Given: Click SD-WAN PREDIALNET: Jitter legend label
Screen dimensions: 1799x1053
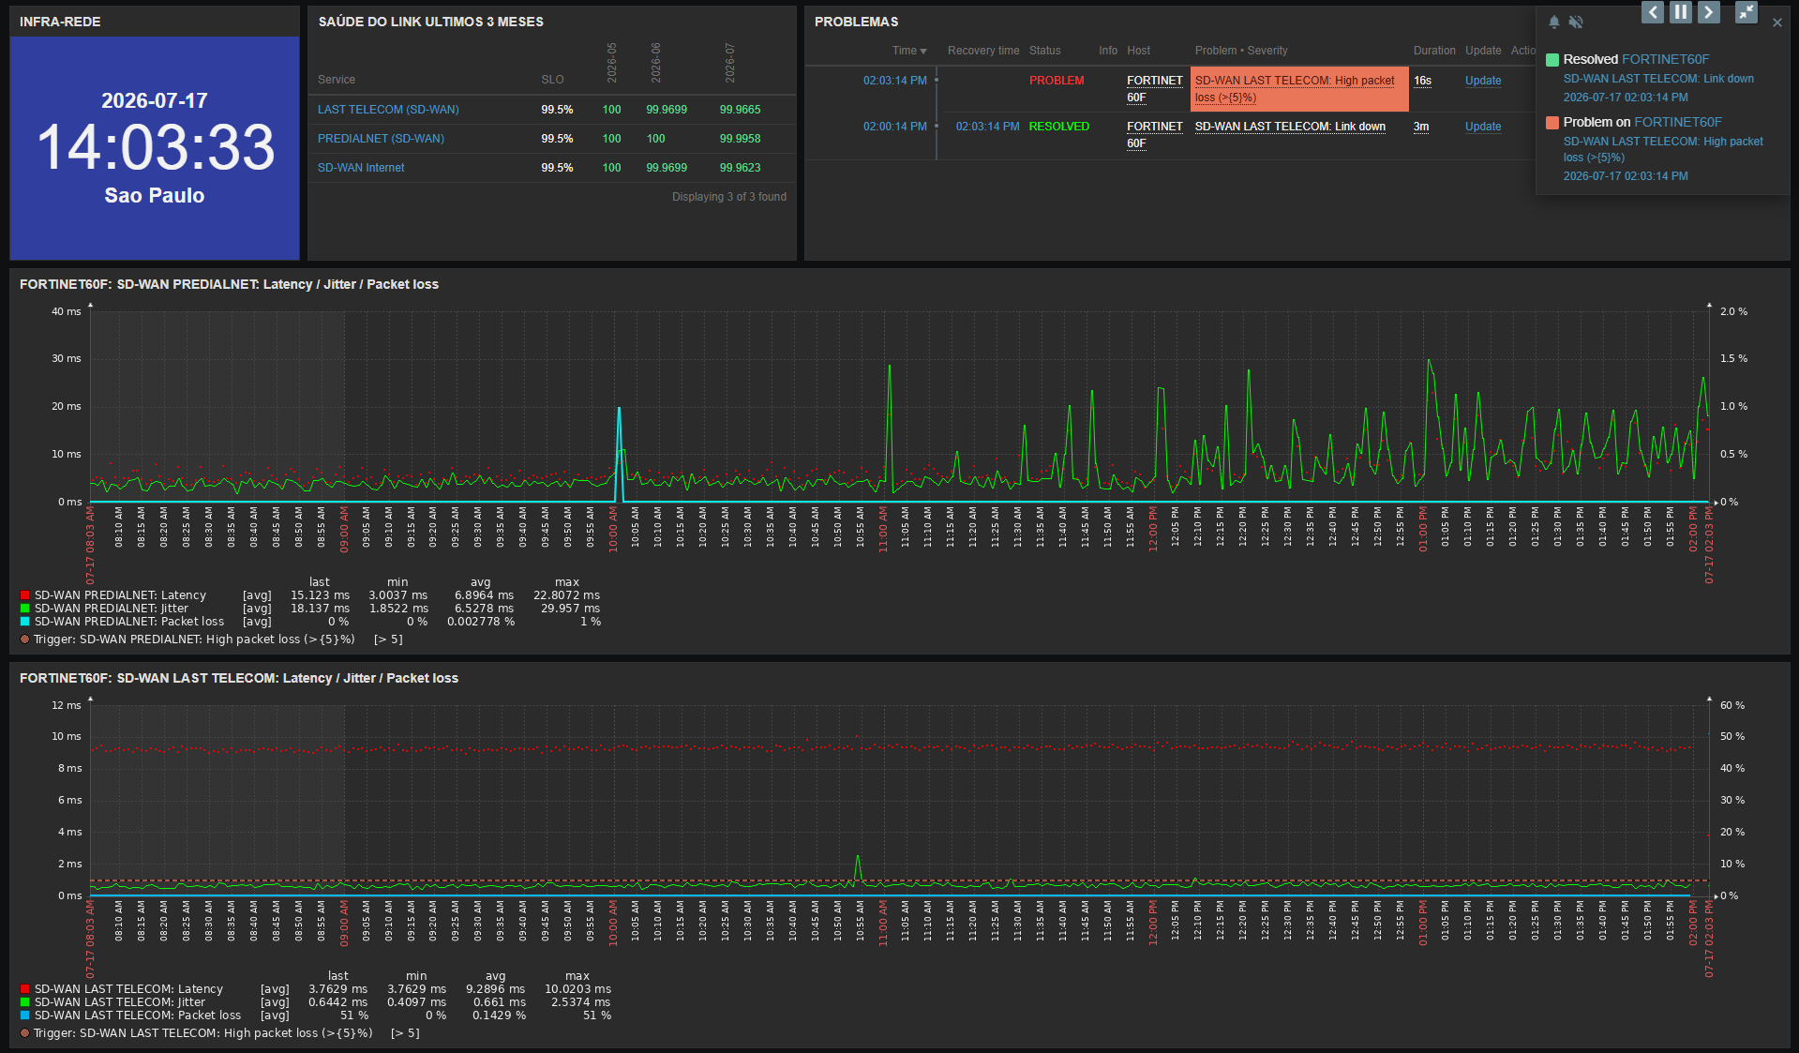Looking at the screenshot, I should click(112, 609).
